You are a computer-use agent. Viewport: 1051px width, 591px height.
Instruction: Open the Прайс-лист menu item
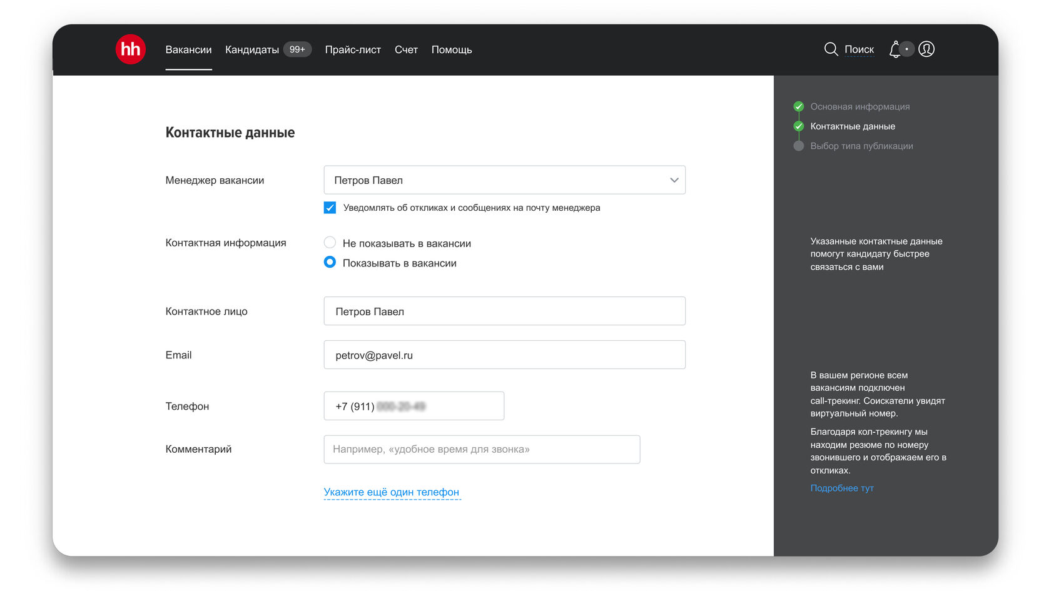click(353, 49)
